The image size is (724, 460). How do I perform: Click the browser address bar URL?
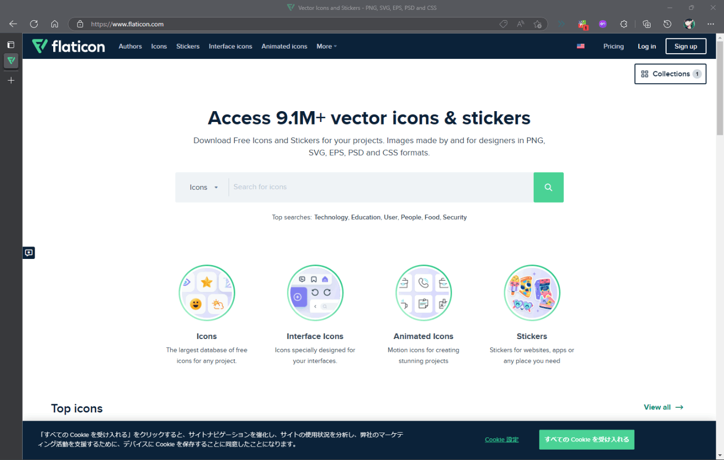pos(128,24)
